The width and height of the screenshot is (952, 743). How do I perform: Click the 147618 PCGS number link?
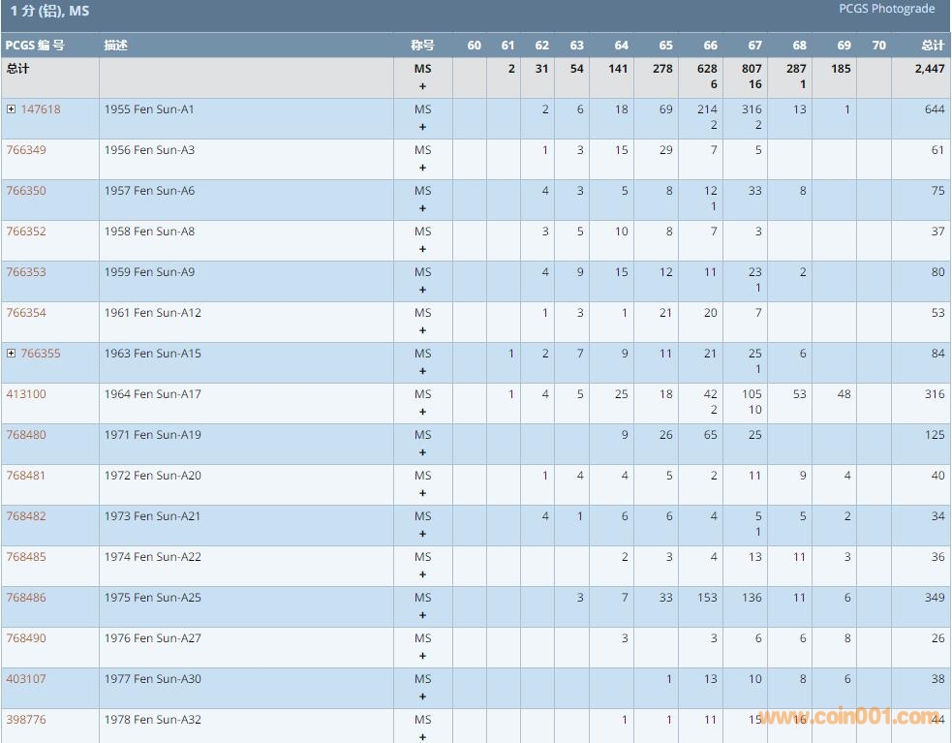tap(41, 109)
